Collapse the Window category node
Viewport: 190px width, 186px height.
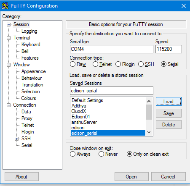click(8, 65)
